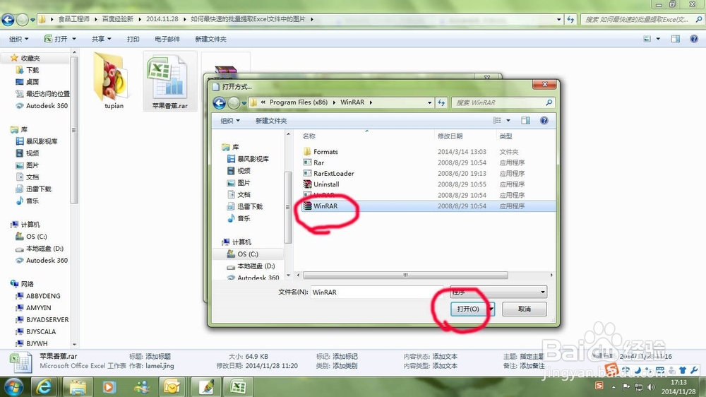Click the help icon in dialog toolbar
This screenshot has height=397, width=706.
pyautogui.click(x=544, y=121)
